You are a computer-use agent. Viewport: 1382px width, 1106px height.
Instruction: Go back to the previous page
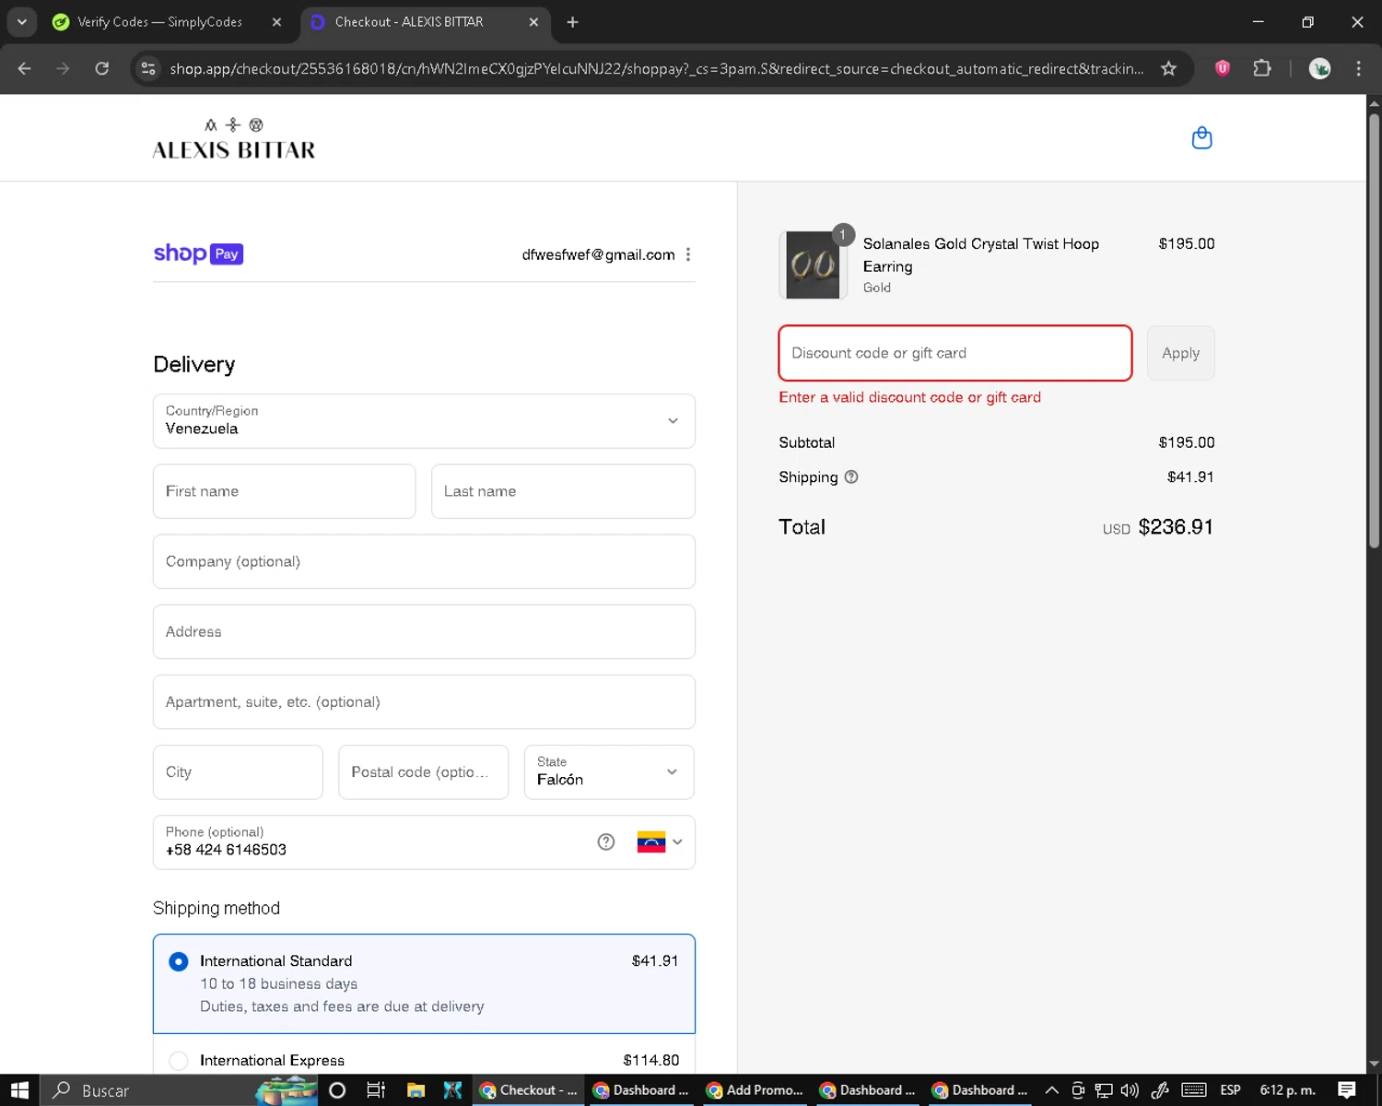coord(25,68)
